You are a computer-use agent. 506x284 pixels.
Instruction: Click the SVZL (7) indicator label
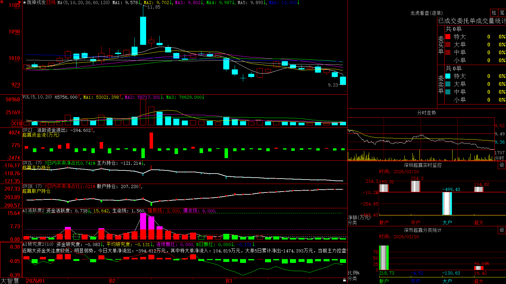(32, 163)
